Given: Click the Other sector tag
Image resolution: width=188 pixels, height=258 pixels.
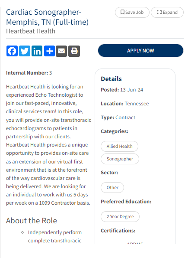Looking at the screenshot, I should (112, 188).
